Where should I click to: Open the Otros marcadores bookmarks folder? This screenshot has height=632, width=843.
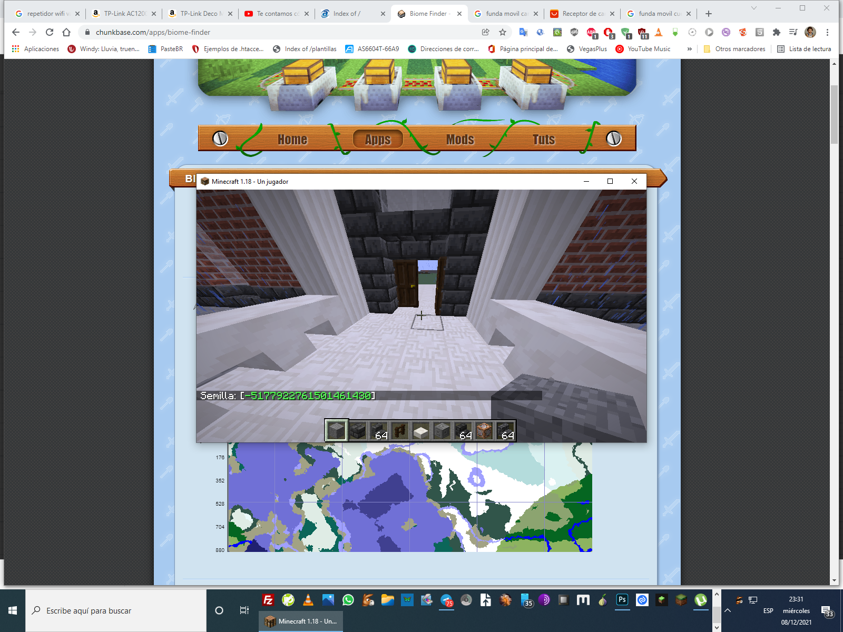pyautogui.click(x=734, y=49)
